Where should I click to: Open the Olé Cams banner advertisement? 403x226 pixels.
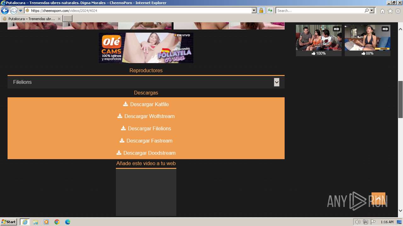coord(146,48)
